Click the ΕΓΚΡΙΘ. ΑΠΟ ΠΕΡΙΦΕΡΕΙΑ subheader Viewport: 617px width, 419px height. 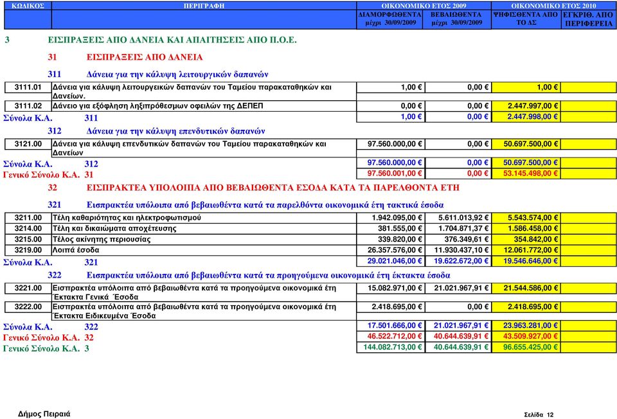click(x=589, y=19)
